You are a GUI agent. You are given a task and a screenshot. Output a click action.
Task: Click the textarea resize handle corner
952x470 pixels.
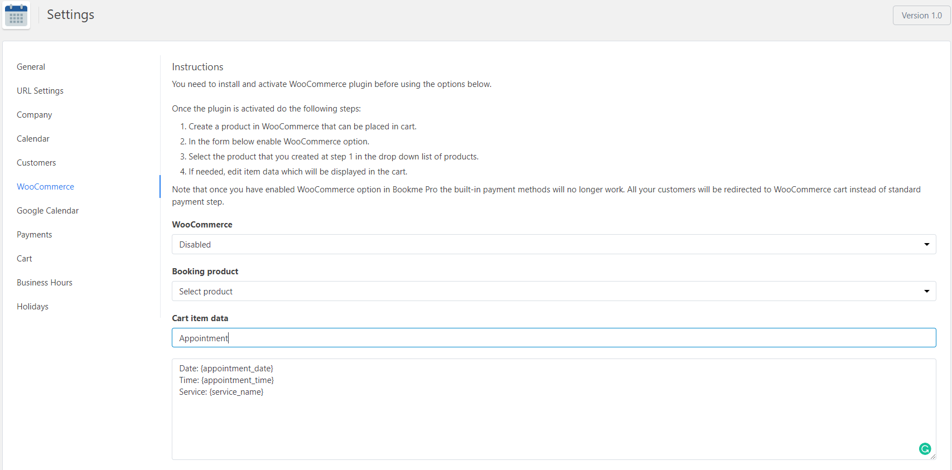[x=933, y=457]
